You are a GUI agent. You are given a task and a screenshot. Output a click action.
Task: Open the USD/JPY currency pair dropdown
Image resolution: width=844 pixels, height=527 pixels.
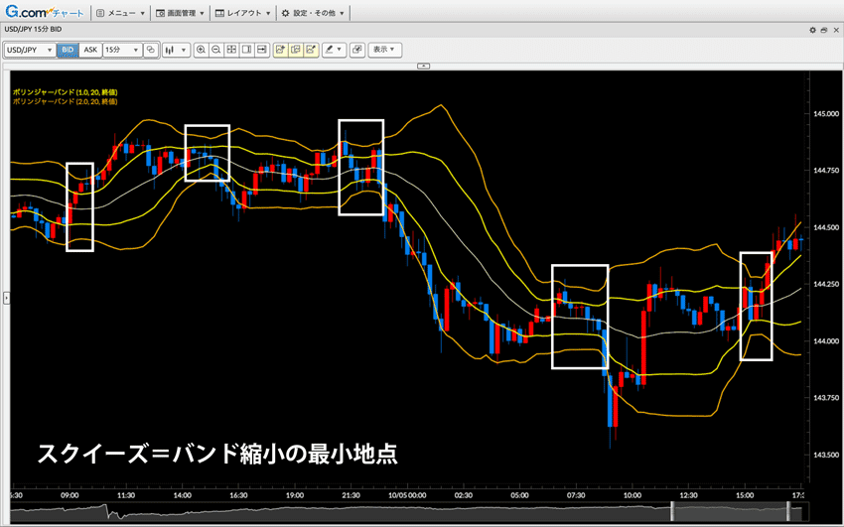click(30, 49)
